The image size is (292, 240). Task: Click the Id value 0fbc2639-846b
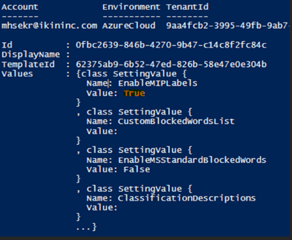pos(171,45)
